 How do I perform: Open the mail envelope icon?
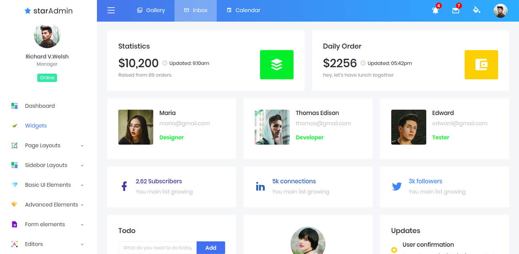[455, 11]
